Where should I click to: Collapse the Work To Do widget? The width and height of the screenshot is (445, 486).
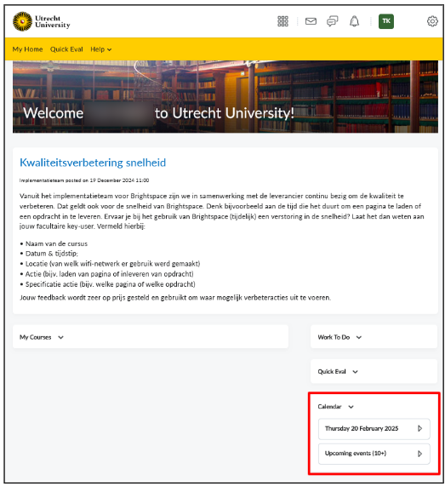(359, 337)
